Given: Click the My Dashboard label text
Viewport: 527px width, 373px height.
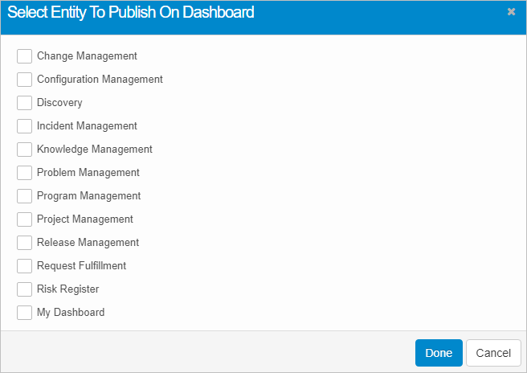Looking at the screenshot, I should [x=71, y=313].
